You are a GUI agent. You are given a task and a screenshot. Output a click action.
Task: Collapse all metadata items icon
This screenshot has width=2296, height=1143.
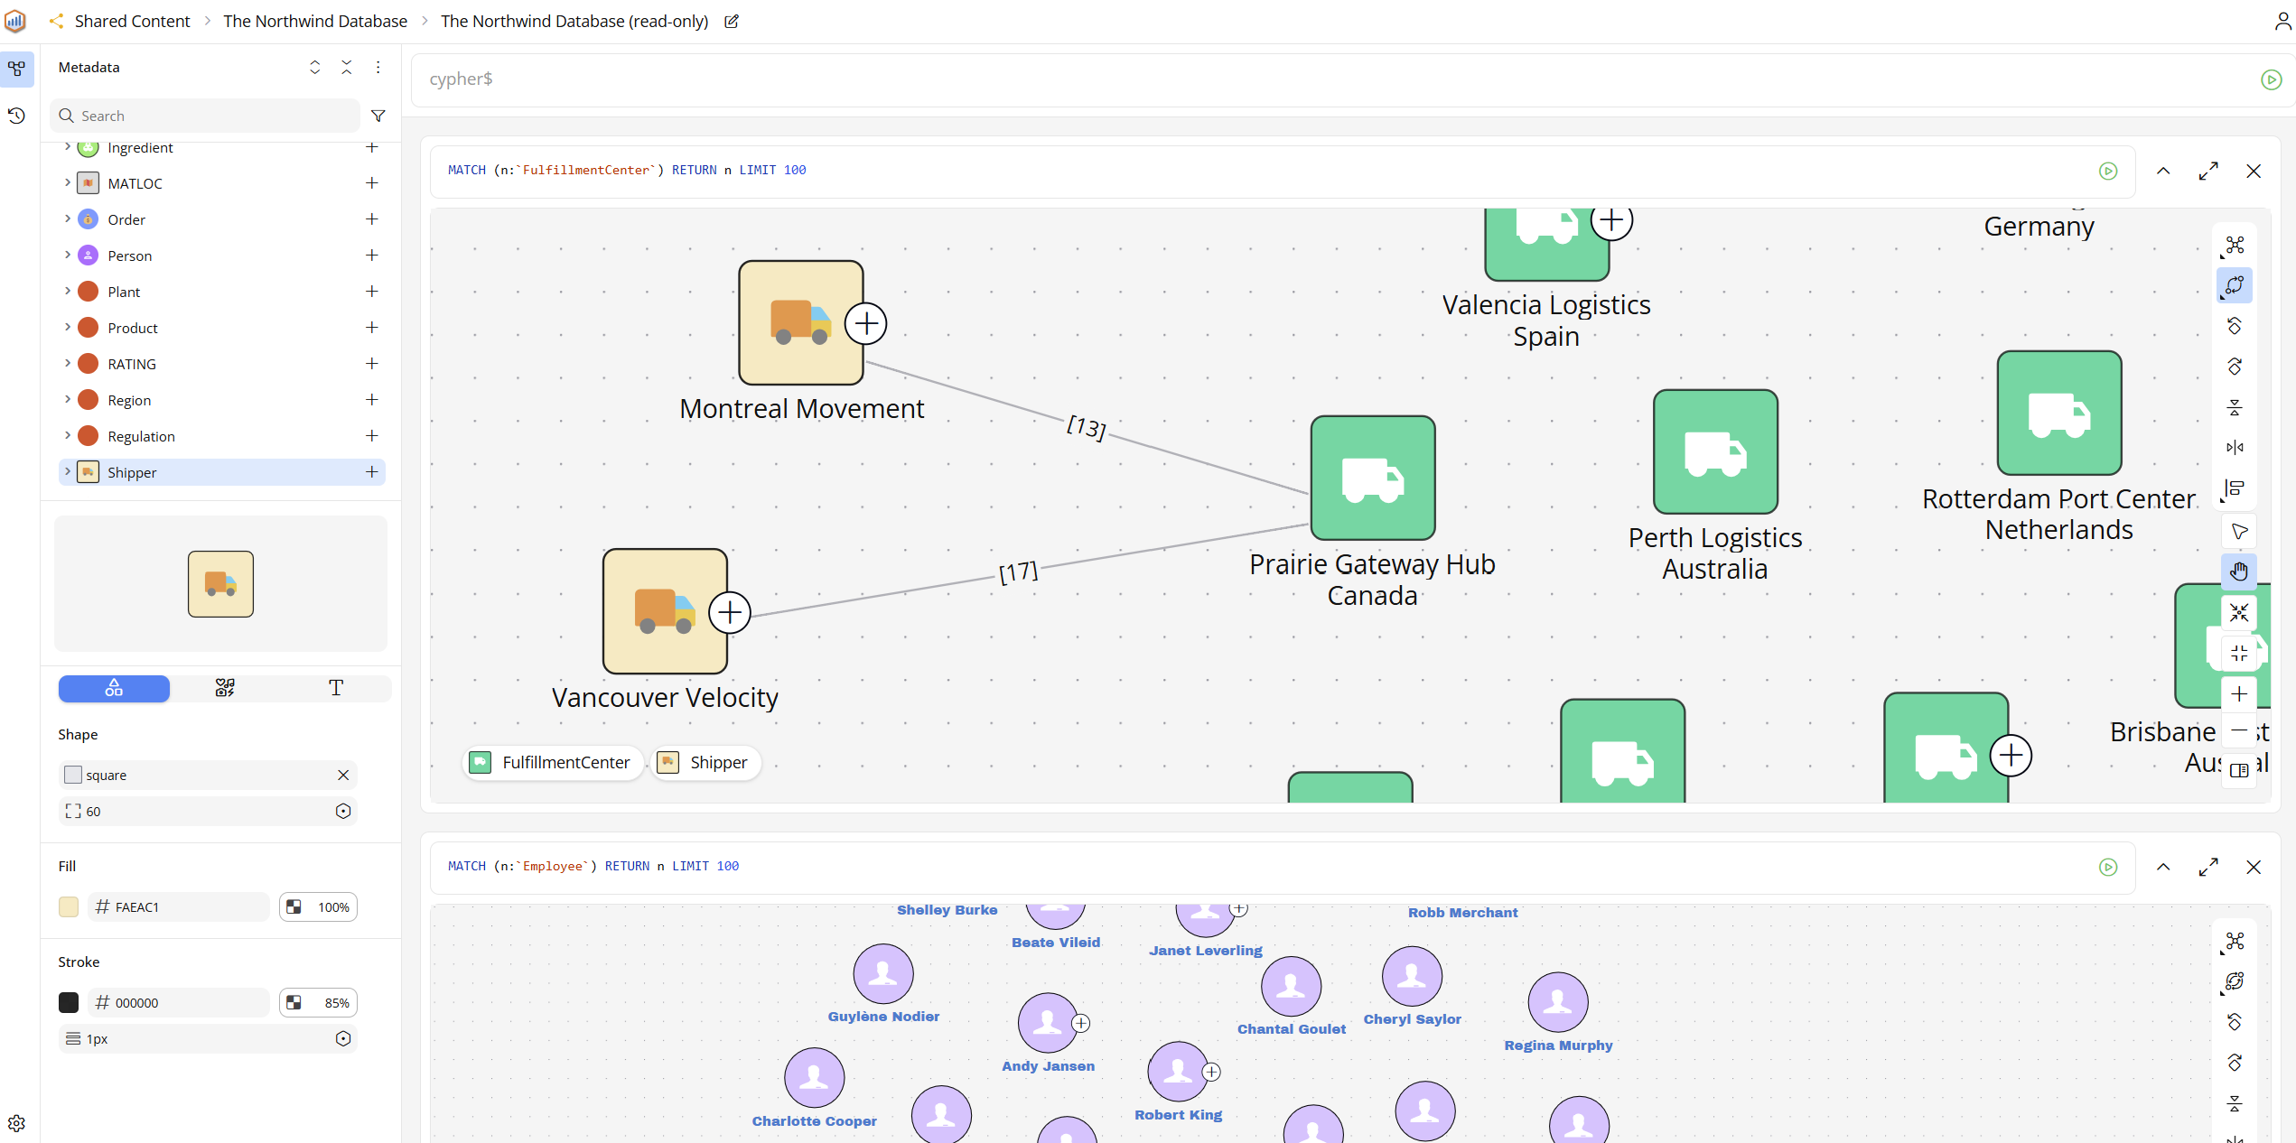(346, 67)
